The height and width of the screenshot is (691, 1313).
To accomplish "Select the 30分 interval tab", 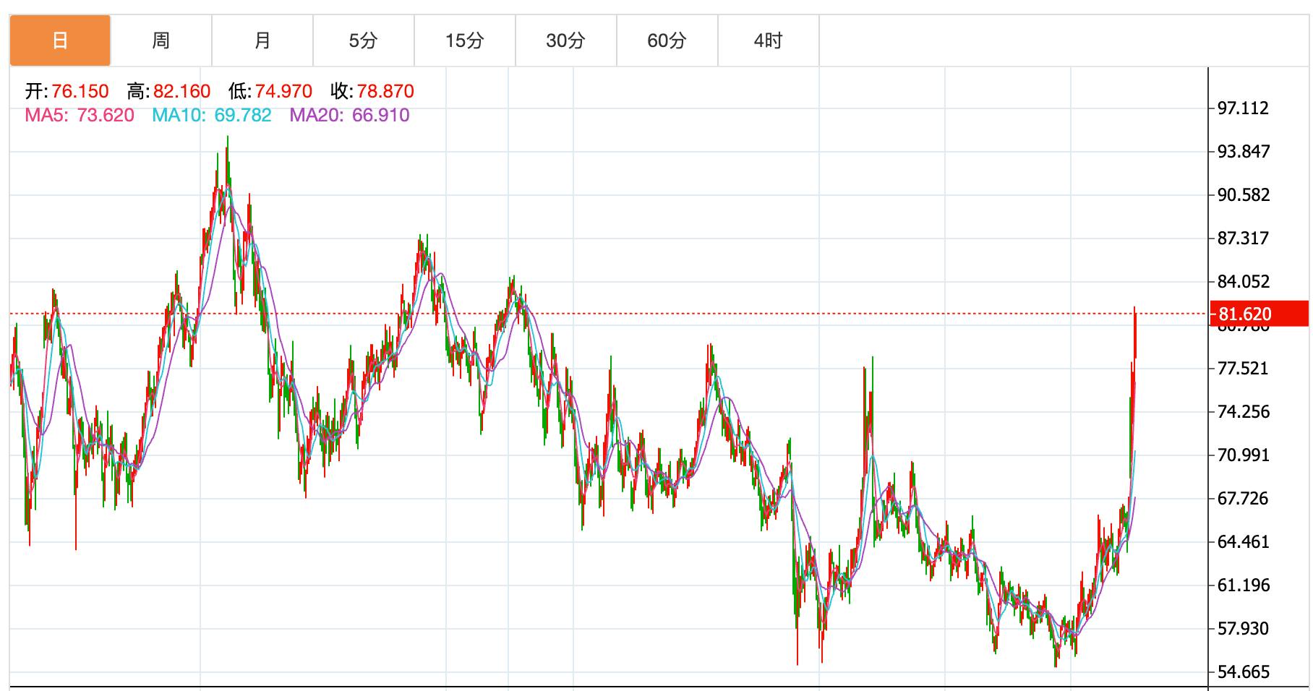I will (565, 40).
